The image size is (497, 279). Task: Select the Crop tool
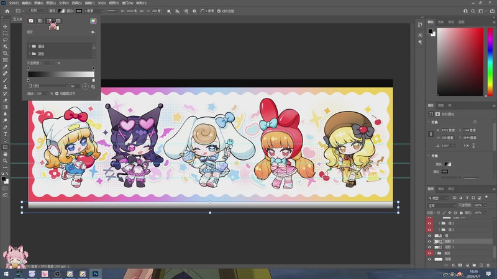[5, 53]
